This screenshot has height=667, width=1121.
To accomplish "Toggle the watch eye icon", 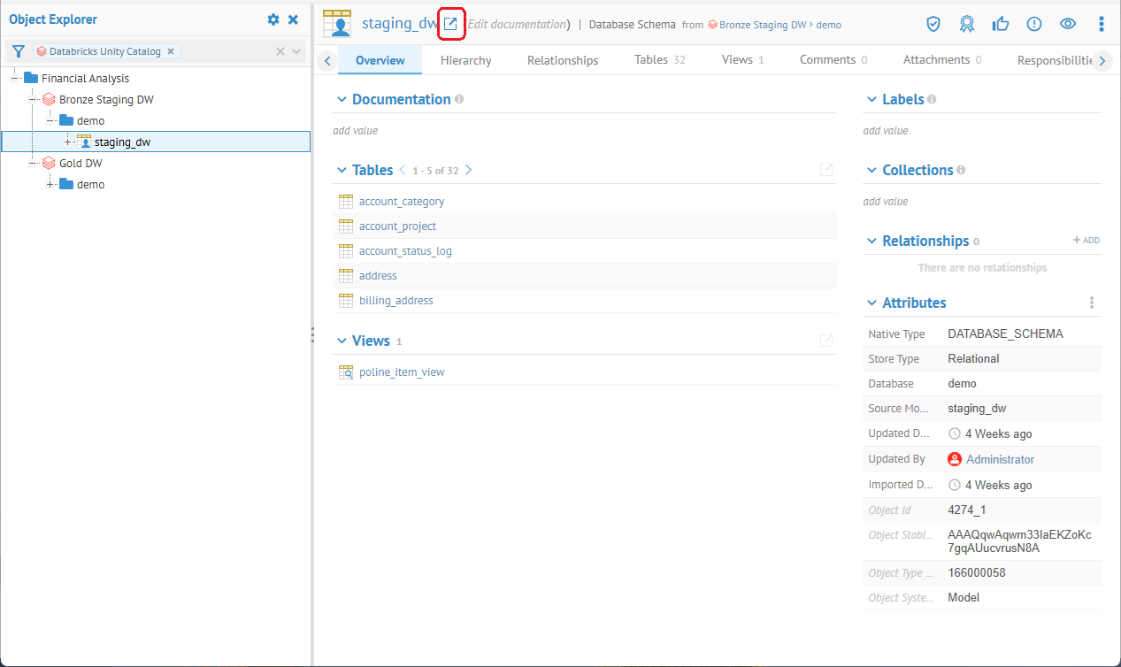I will (x=1068, y=24).
